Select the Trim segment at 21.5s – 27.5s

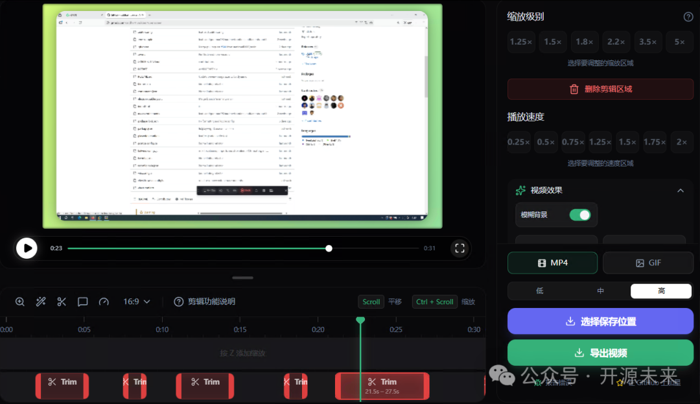pyautogui.click(x=382, y=386)
